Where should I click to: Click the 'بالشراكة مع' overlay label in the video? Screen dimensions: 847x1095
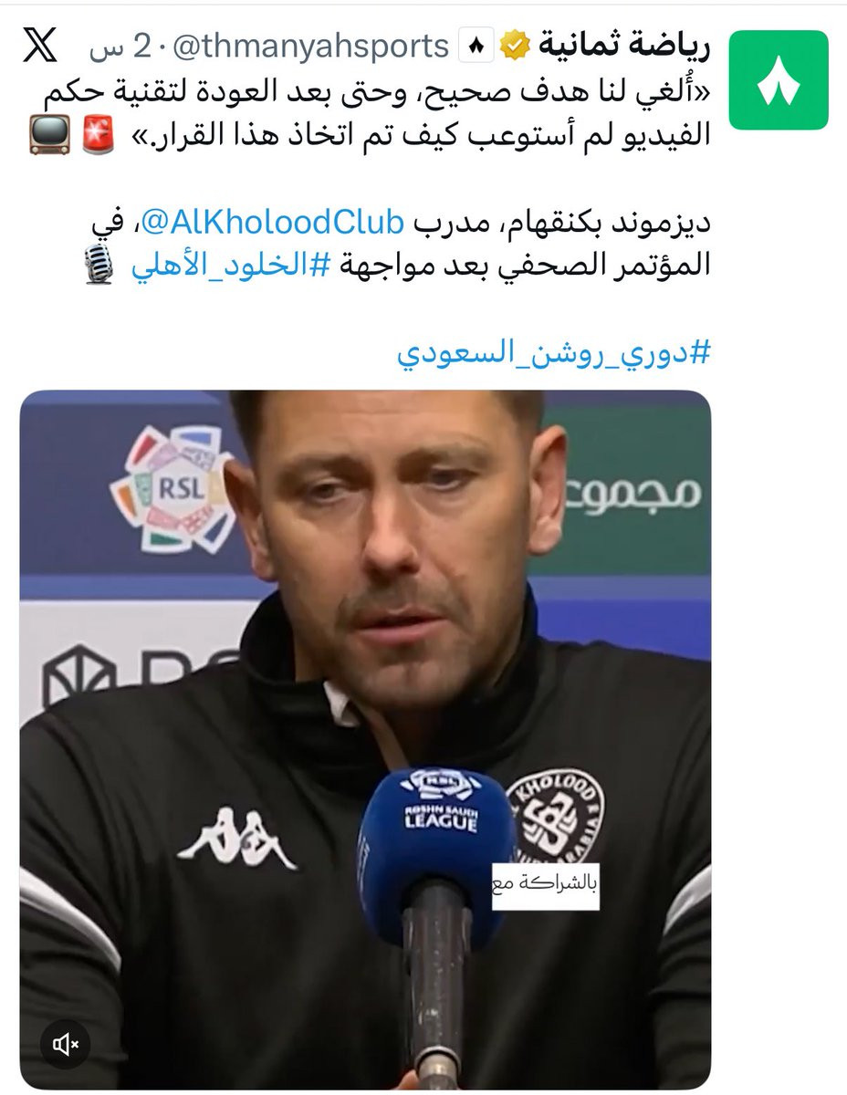[546, 883]
